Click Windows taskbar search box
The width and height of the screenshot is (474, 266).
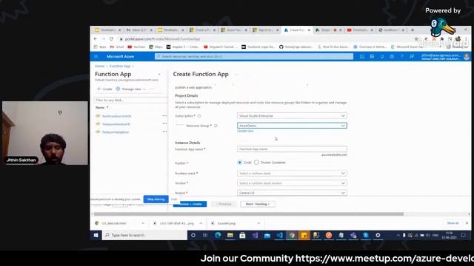pos(145,235)
